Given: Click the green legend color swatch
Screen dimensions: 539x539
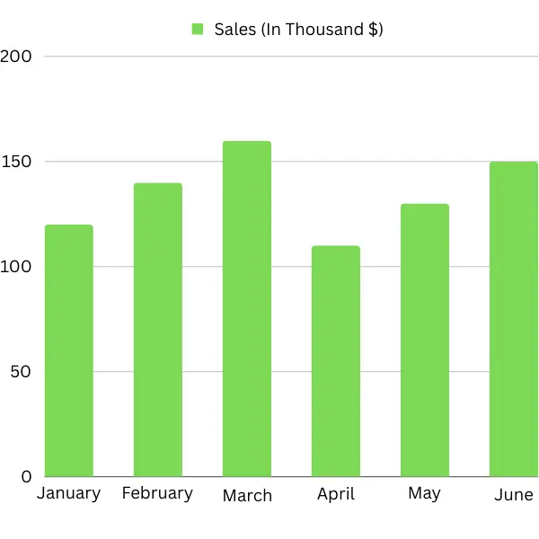Looking at the screenshot, I should coord(198,30).
